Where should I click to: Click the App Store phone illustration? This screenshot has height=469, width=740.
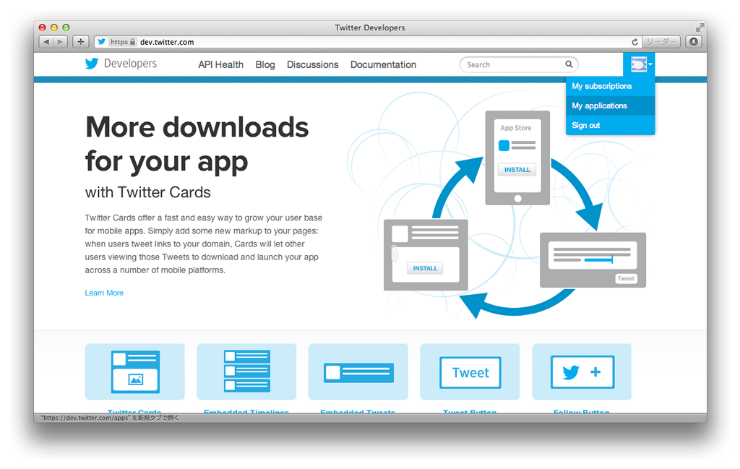tap(517, 158)
